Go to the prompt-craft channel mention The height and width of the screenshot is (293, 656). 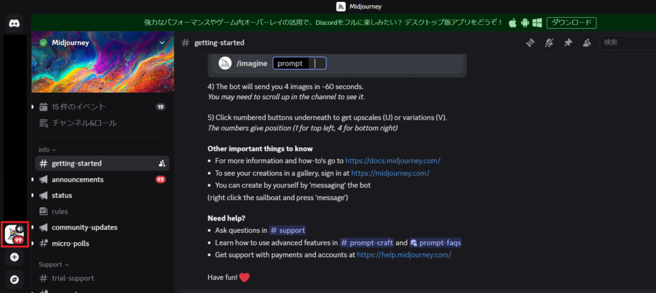click(x=366, y=243)
